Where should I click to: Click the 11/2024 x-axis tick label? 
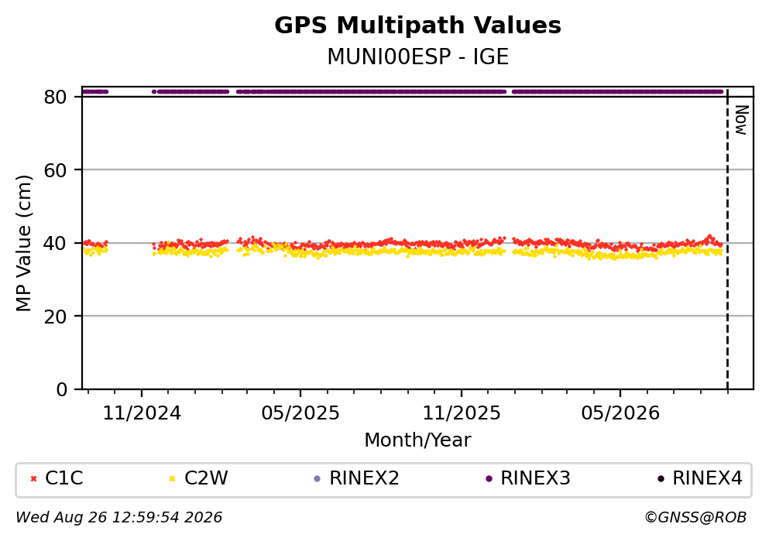(142, 413)
